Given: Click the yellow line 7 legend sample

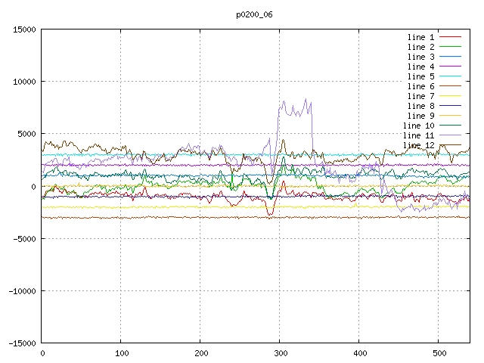Looking at the screenshot, I should tap(450, 96).
